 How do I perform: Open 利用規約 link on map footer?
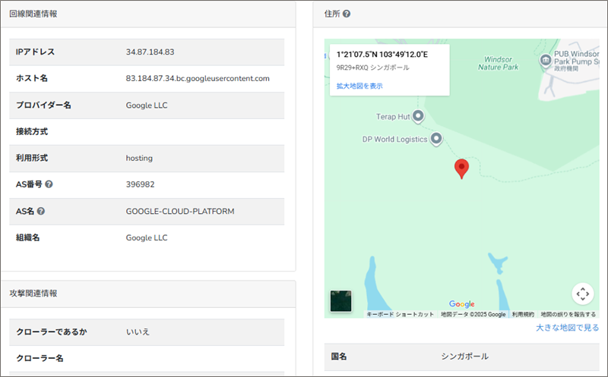[x=523, y=314]
